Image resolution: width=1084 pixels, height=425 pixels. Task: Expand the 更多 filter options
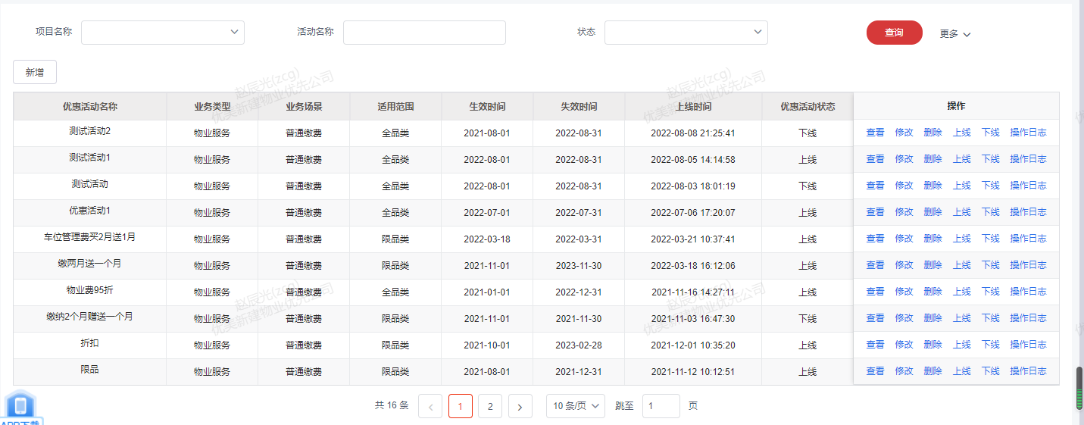pos(954,34)
